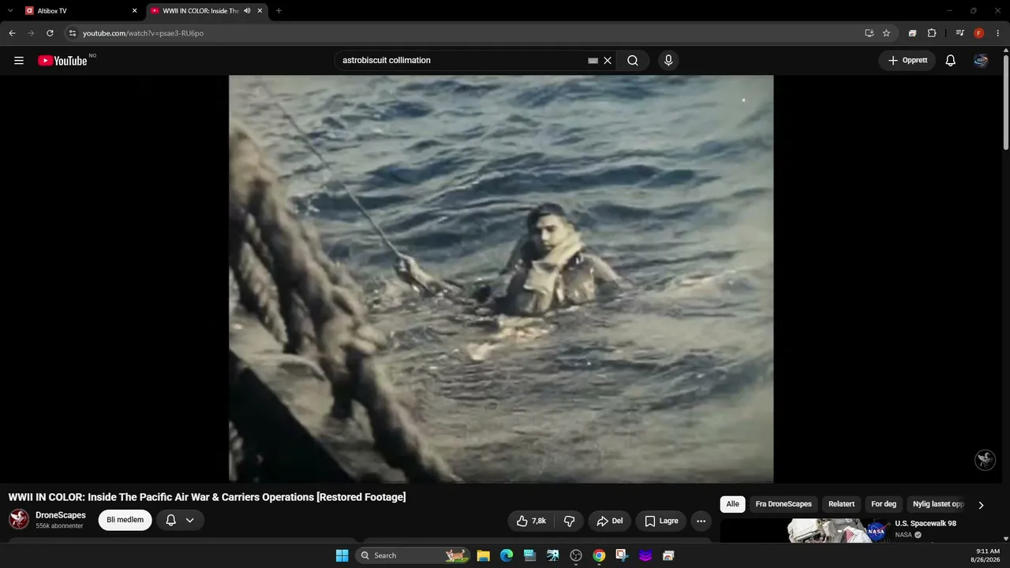Show more filter chips with the arrow
The image size is (1010, 568).
981,505
